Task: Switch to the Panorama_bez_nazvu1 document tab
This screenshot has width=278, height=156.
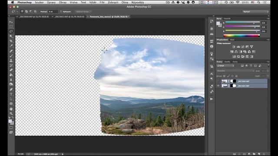Action: click(x=109, y=16)
